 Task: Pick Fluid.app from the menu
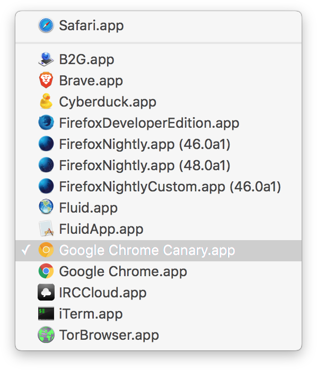coord(158,207)
